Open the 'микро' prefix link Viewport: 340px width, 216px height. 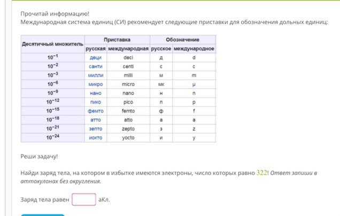pyautogui.click(x=96, y=84)
